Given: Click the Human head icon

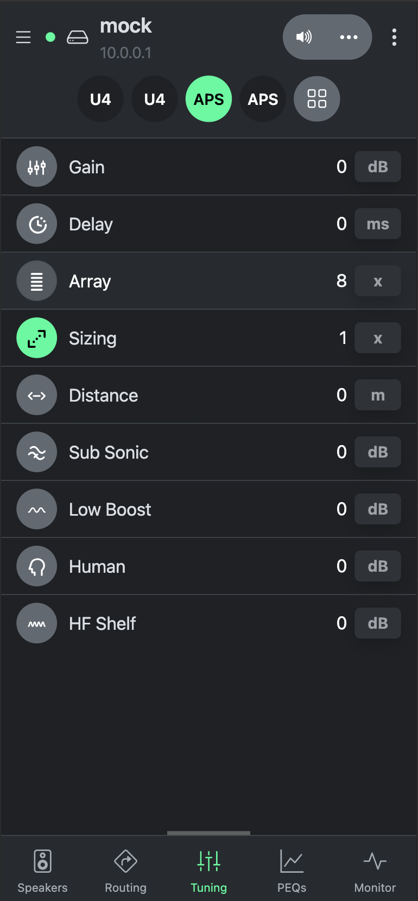Looking at the screenshot, I should tap(37, 566).
